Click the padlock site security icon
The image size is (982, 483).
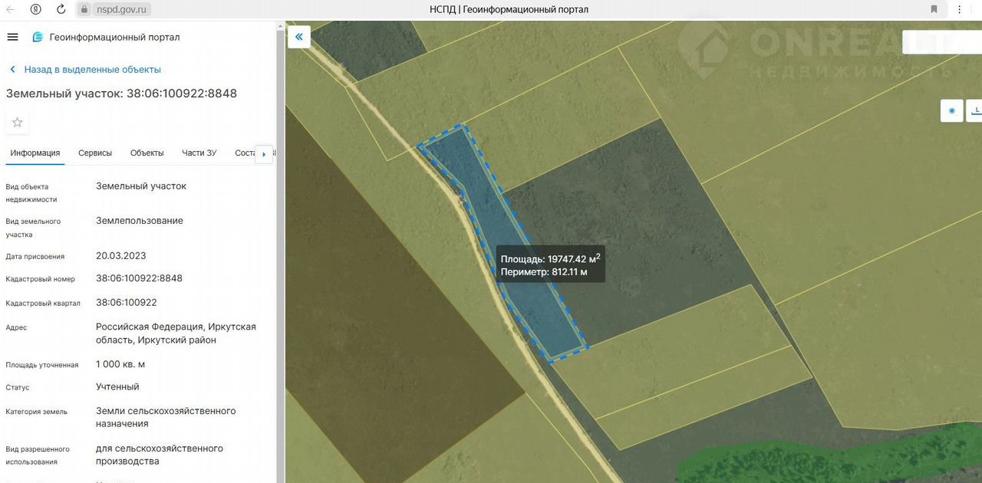[84, 9]
